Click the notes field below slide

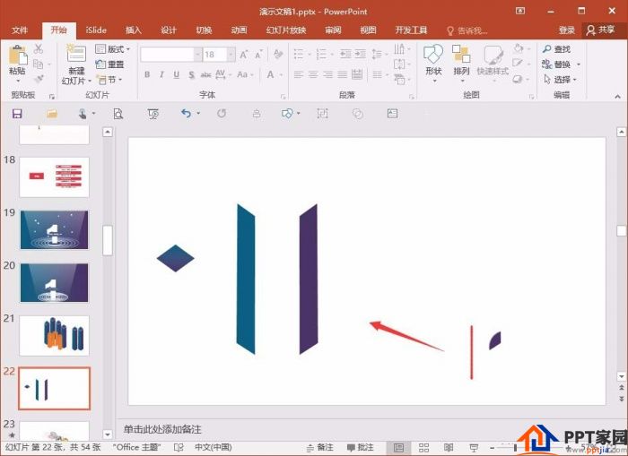click(359, 430)
